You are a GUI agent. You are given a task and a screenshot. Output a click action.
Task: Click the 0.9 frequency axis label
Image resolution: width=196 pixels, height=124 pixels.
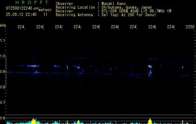2,72
